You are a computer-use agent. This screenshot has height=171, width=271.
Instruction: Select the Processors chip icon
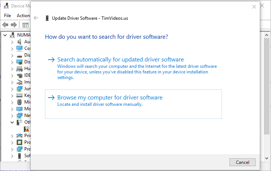point(19,142)
